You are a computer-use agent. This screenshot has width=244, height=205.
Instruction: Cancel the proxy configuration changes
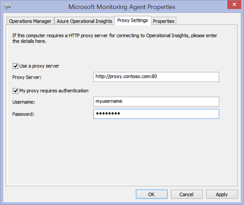tap(187, 194)
